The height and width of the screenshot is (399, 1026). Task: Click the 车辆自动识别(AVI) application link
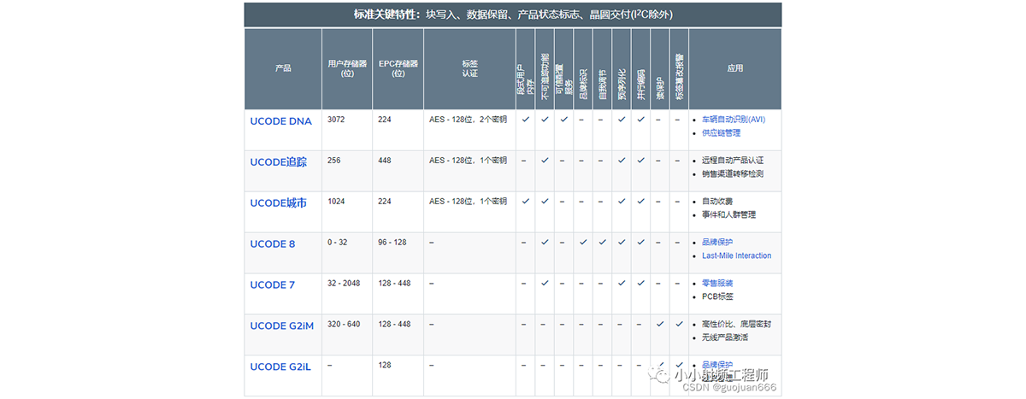tap(733, 120)
